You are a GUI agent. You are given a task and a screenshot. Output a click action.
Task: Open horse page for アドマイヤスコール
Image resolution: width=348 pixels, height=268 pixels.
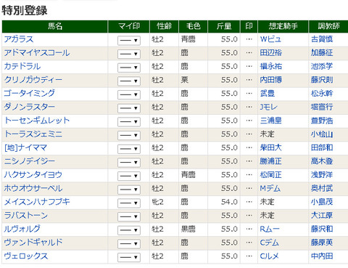(37, 53)
